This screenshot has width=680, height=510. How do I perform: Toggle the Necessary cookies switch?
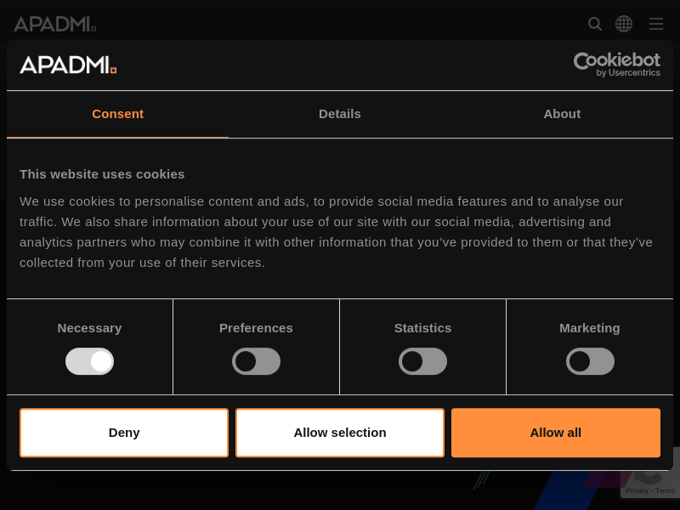[89, 361]
